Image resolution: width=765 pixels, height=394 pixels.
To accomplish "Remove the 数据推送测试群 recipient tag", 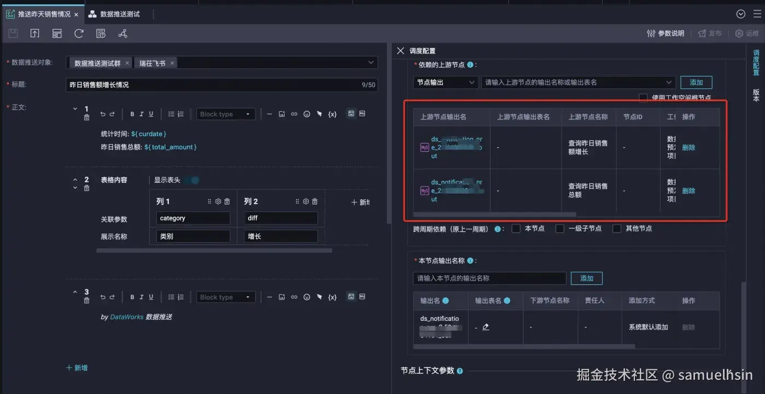I will [127, 63].
